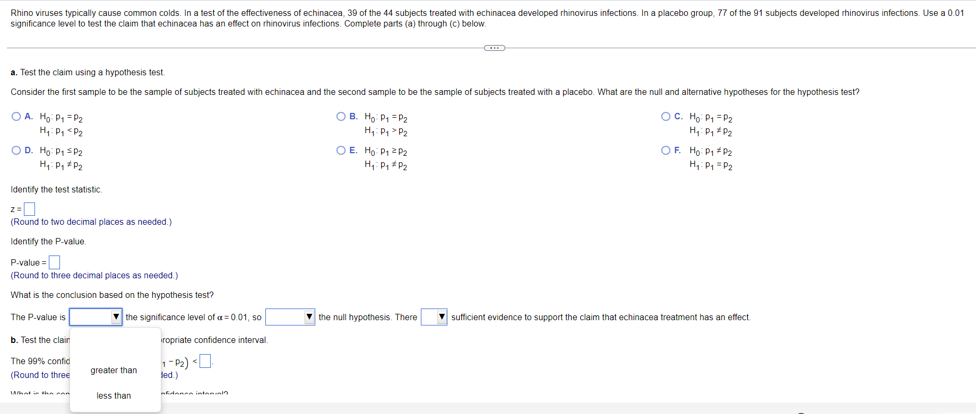This screenshot has width=976, height=414.
Task: Choose 'less than' from dropdown list
Action: point(114,396)
